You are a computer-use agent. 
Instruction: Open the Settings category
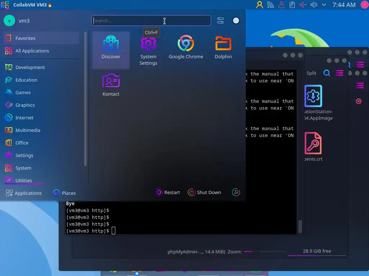click(x=41, y=155)
